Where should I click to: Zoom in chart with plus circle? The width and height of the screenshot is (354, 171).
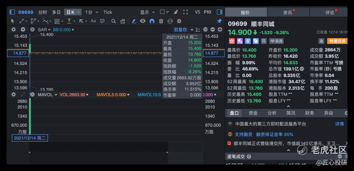(x=220, y=30)
